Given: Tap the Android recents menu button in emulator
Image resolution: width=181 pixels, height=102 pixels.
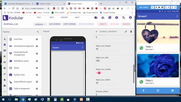Looking at the screenshot, I should tap(173, 91).
